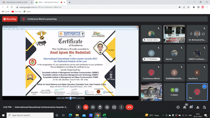Open options on your own tile
This screenshot has width=210, height=118.
(204, 87)
